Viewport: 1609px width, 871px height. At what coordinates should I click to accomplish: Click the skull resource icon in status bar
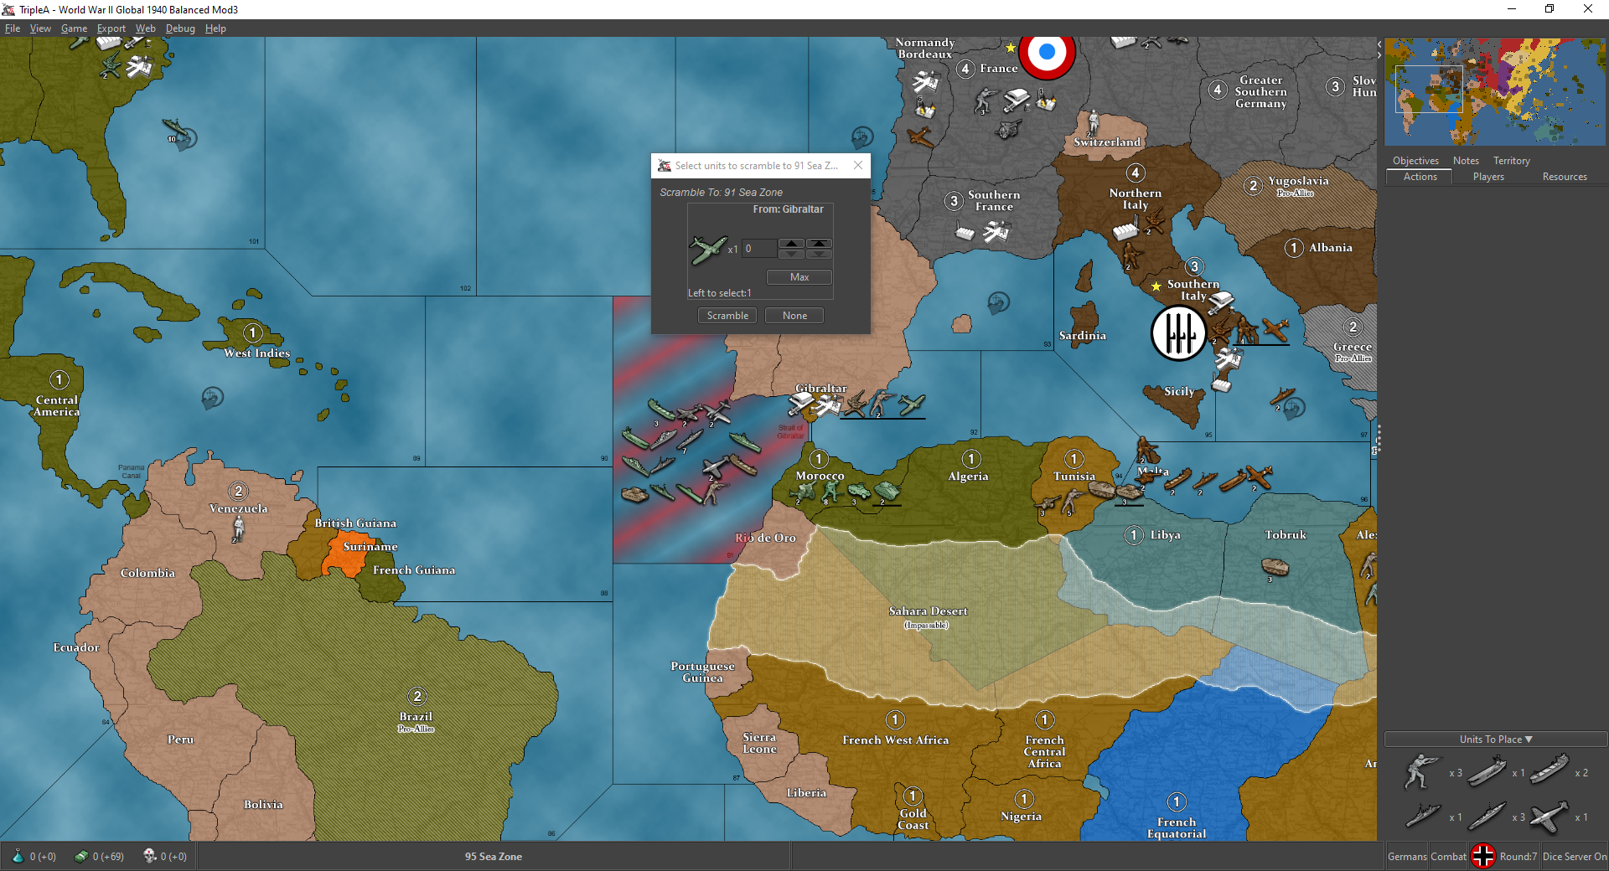pyautogui.click(x=149, y=856)
